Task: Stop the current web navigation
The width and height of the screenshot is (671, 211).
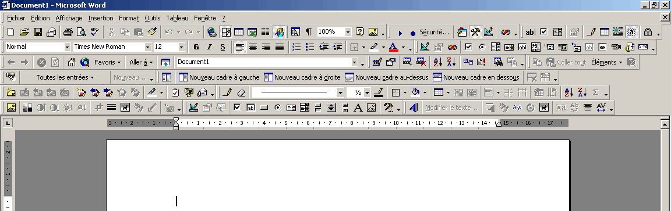Action: tap(41, 62)
